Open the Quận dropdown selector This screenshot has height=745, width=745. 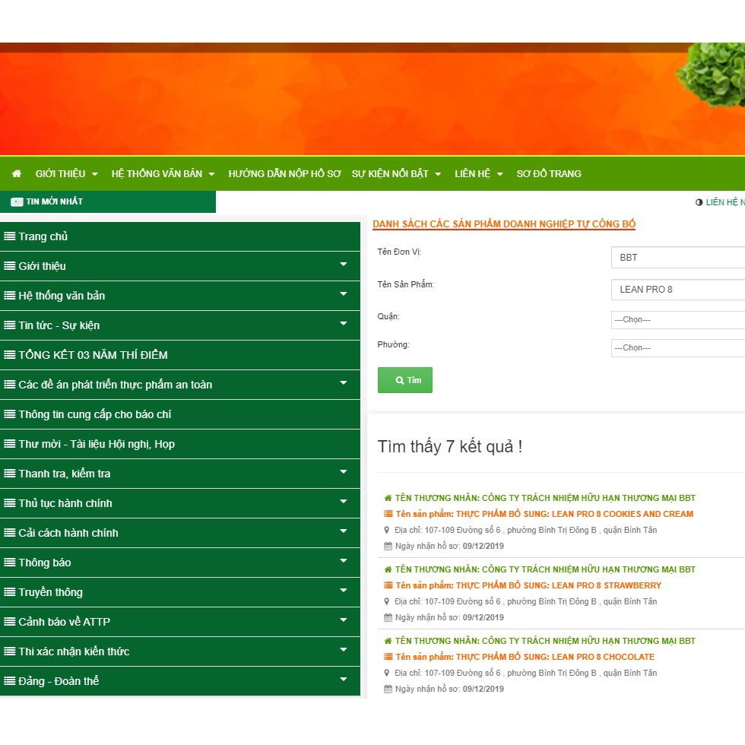(x=678, y=320)
